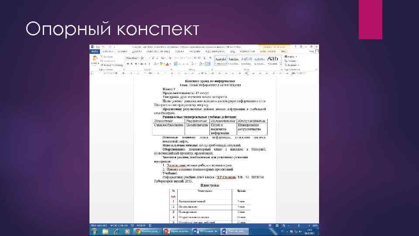Click the 100% zoom level
The width and height of the screenshot is (419, 236).
coord(315,226)
